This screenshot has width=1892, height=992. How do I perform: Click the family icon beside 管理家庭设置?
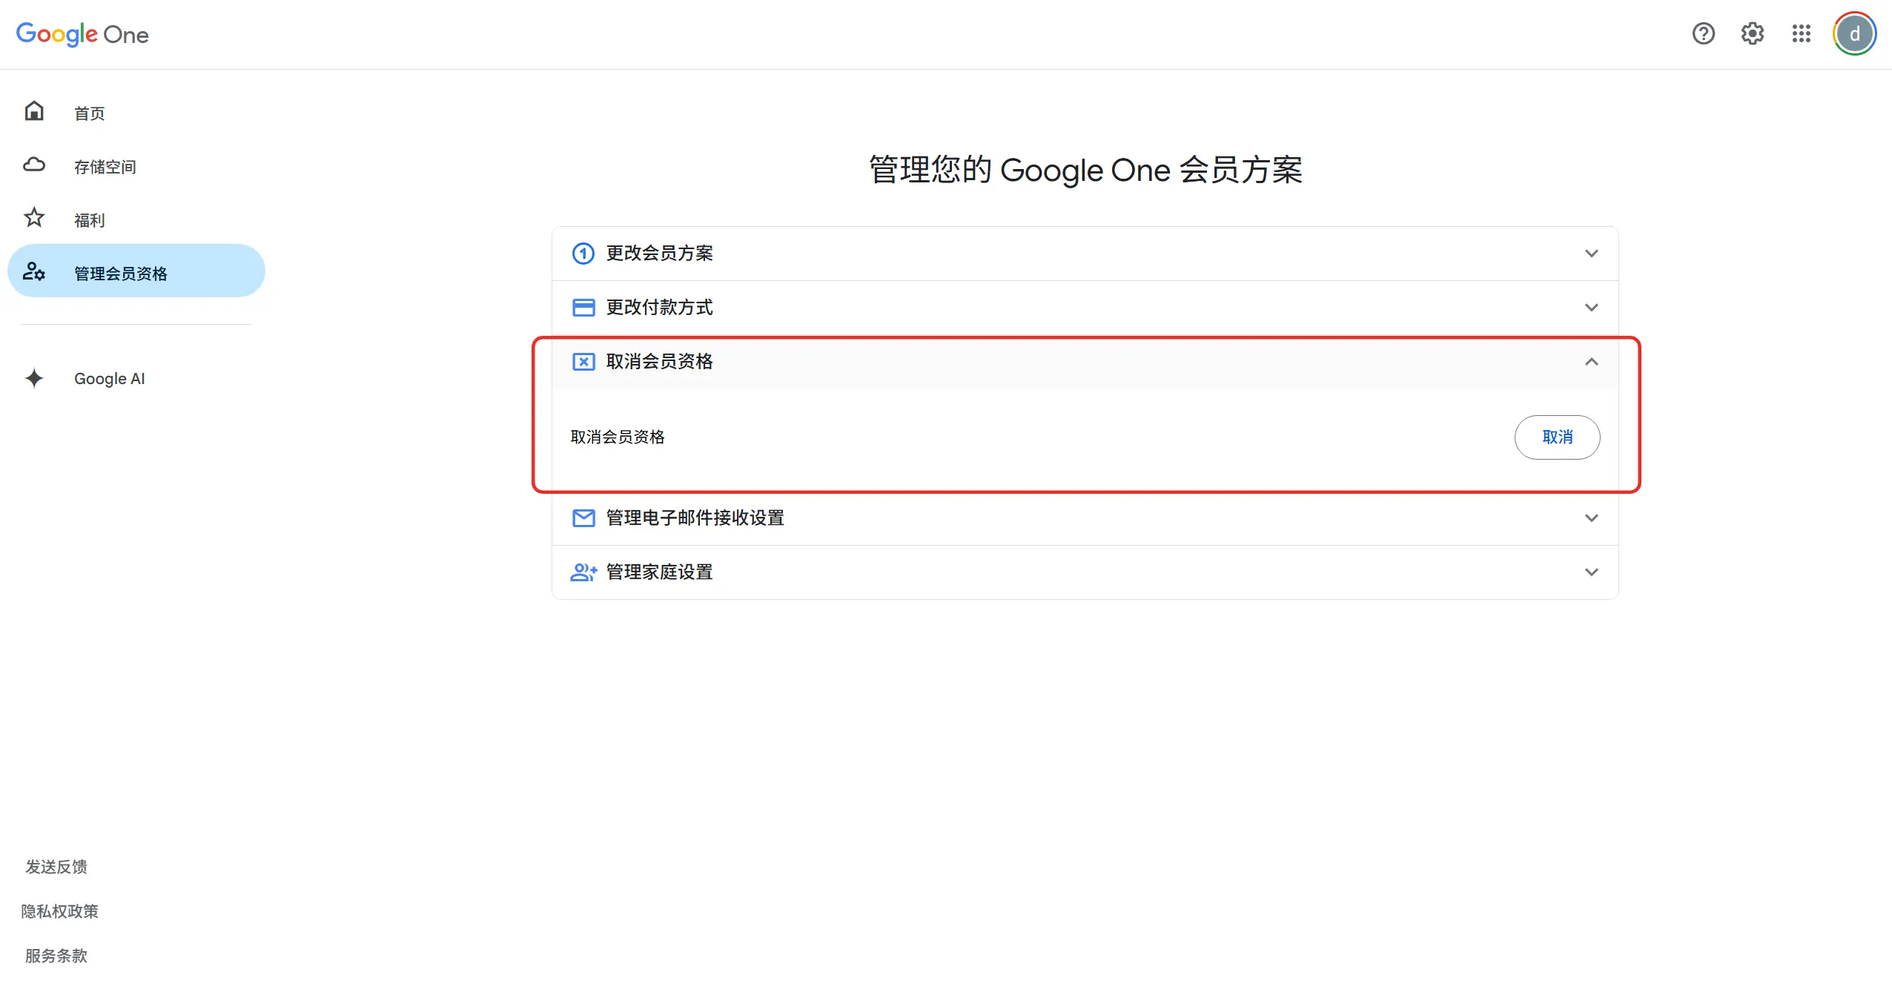click(583, 572)
